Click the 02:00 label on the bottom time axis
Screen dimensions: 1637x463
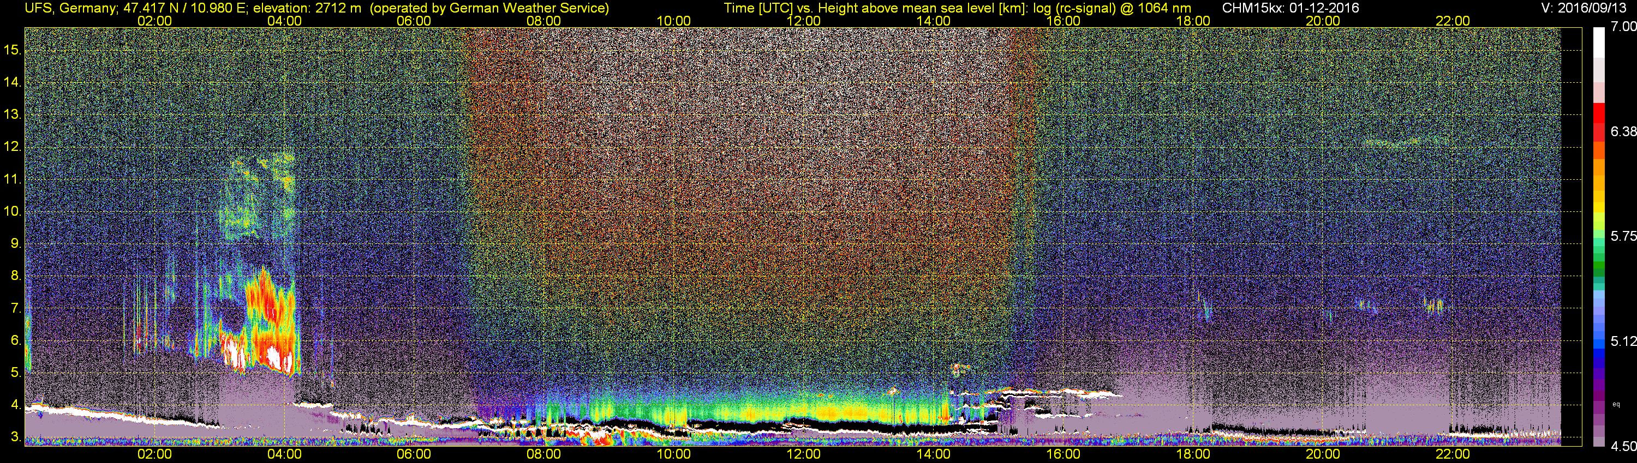click(x=154, y=455)
